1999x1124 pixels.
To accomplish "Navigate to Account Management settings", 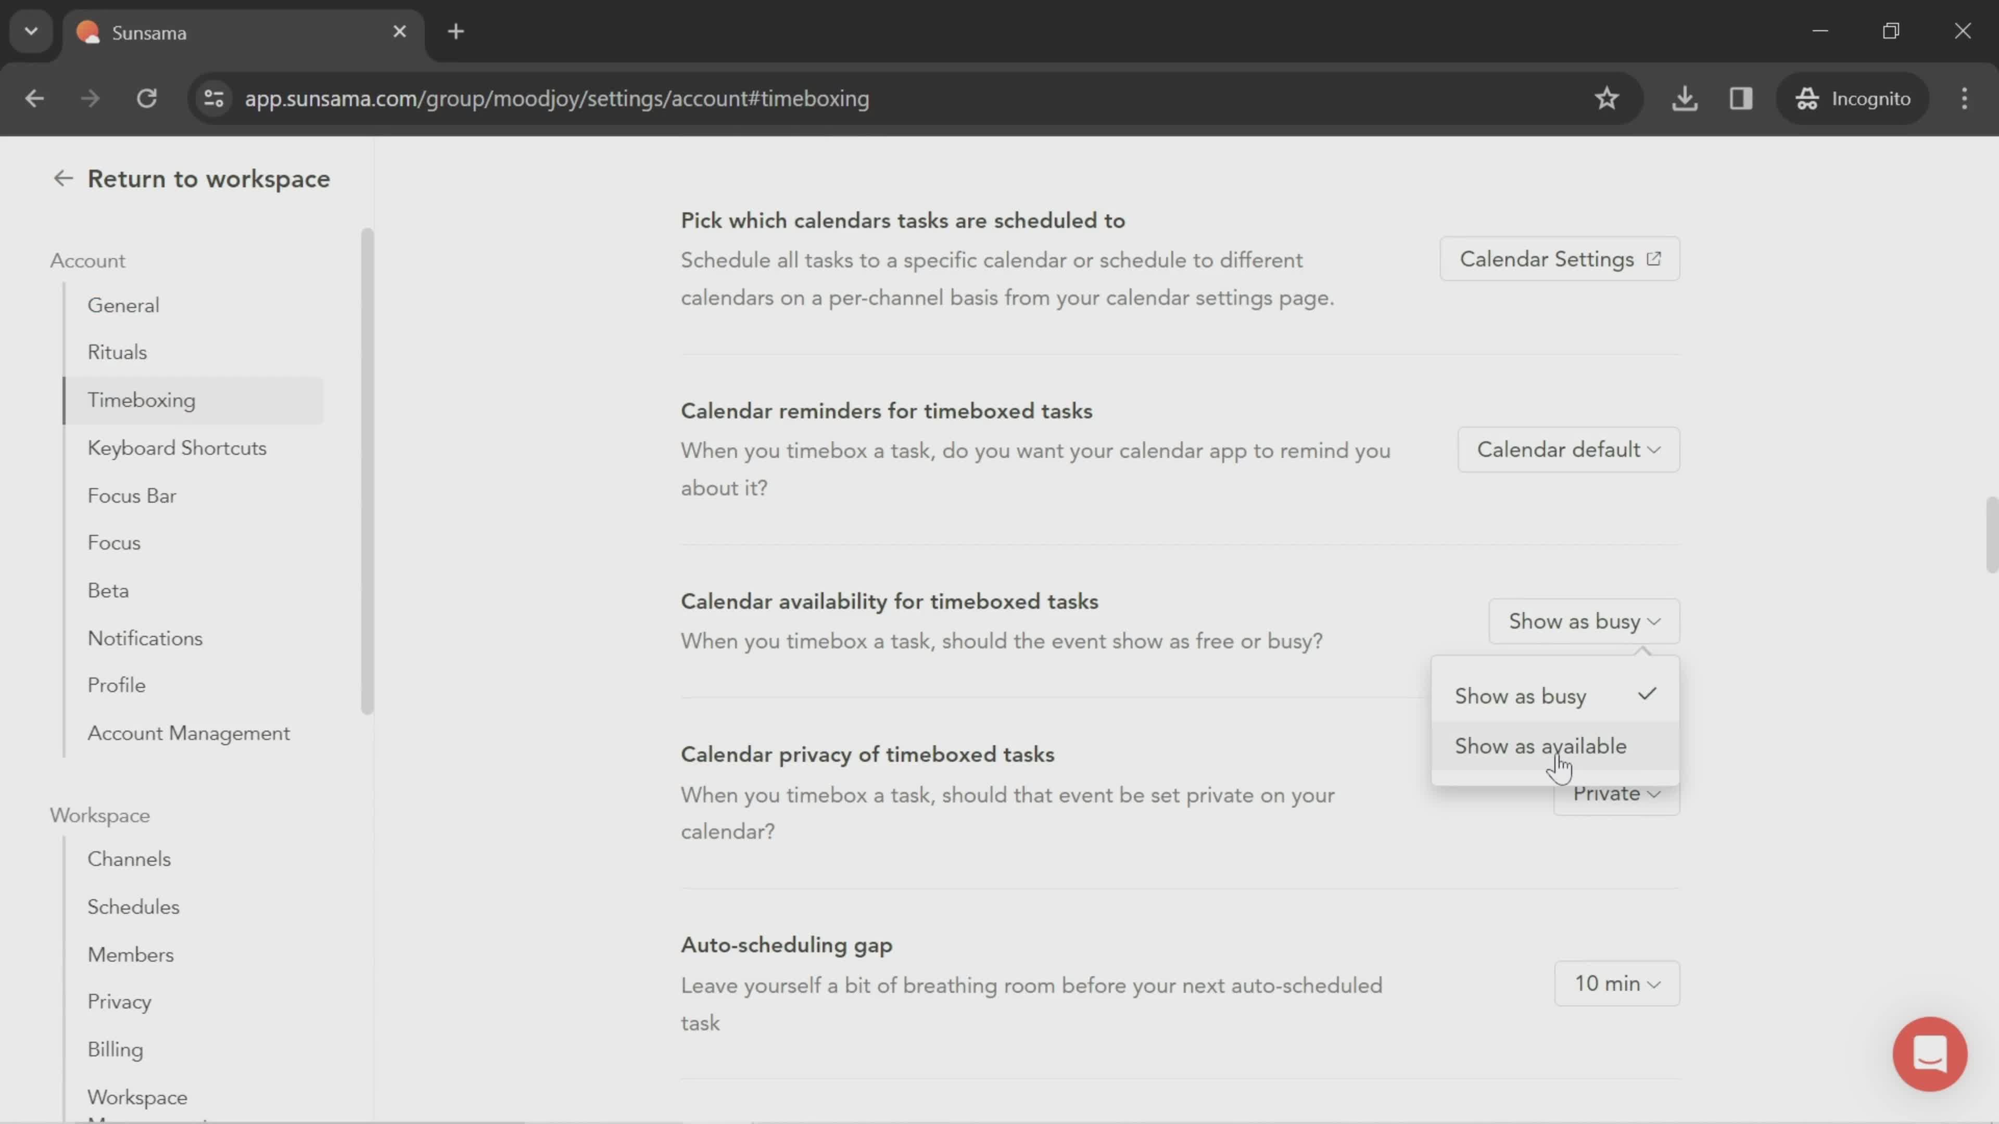I will tap(188, 733).
